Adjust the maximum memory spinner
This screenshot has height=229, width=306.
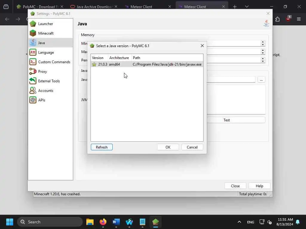263,52
